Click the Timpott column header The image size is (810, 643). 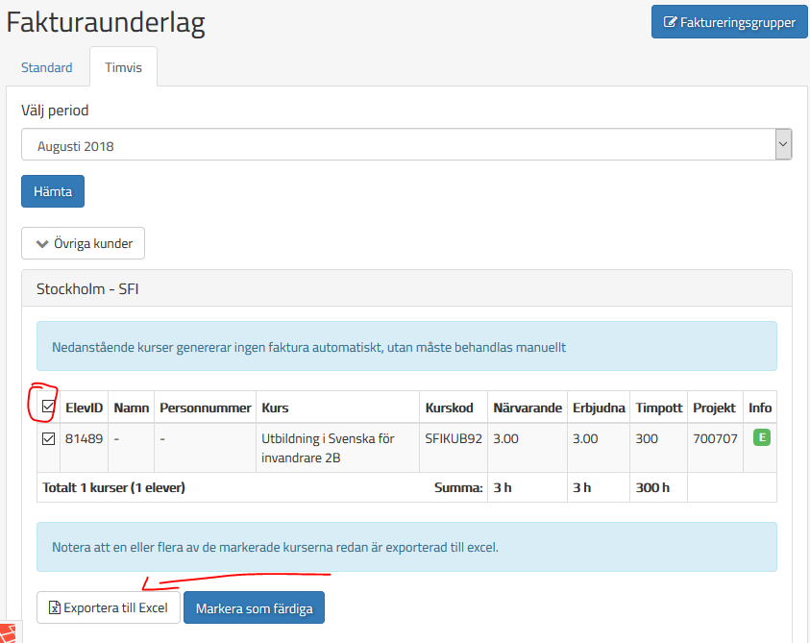(x=658, y=408)
